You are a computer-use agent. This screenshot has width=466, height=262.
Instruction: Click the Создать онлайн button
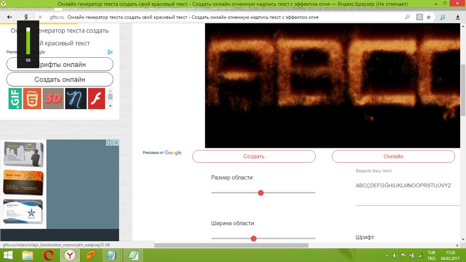point(60,79)
